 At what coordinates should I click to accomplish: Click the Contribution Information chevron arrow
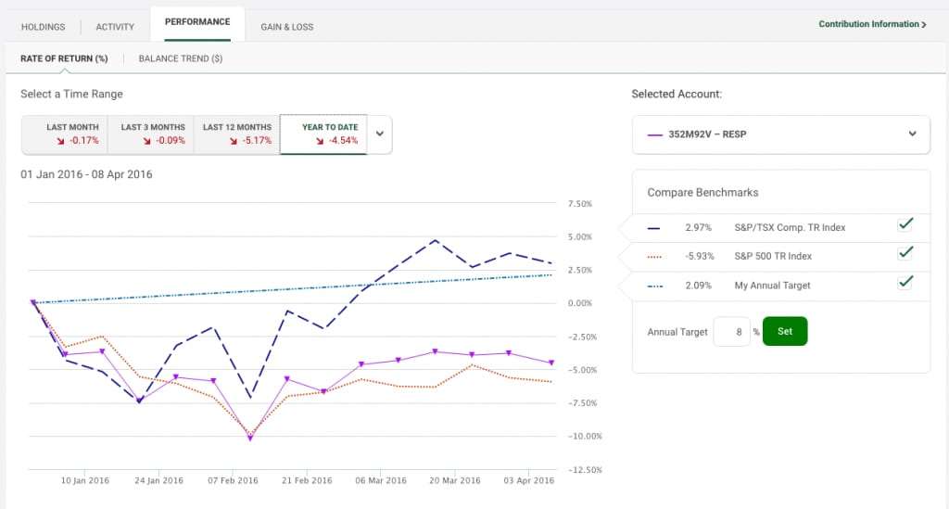click(x=924, y=25)
